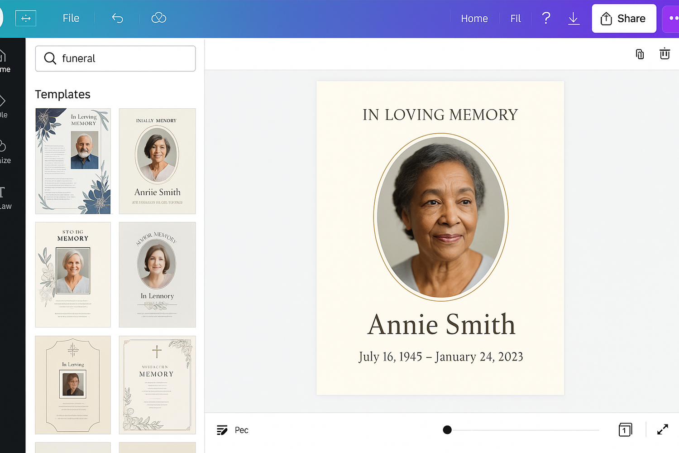Click the Templates section heading
The image size is (679, 453).
[x=62, y=94]
